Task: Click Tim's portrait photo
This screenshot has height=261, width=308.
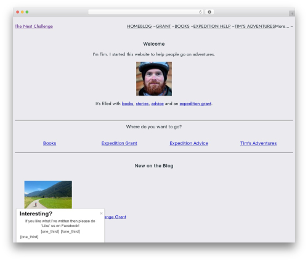Action: click(154, 78)
